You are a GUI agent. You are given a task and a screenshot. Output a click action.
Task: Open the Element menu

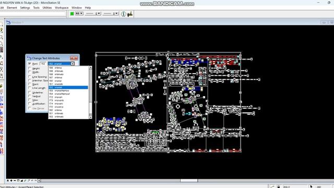(11, 8)
